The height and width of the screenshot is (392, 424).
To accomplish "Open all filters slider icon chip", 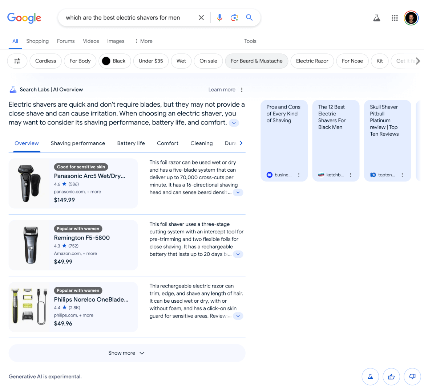I will click(17, 61).
